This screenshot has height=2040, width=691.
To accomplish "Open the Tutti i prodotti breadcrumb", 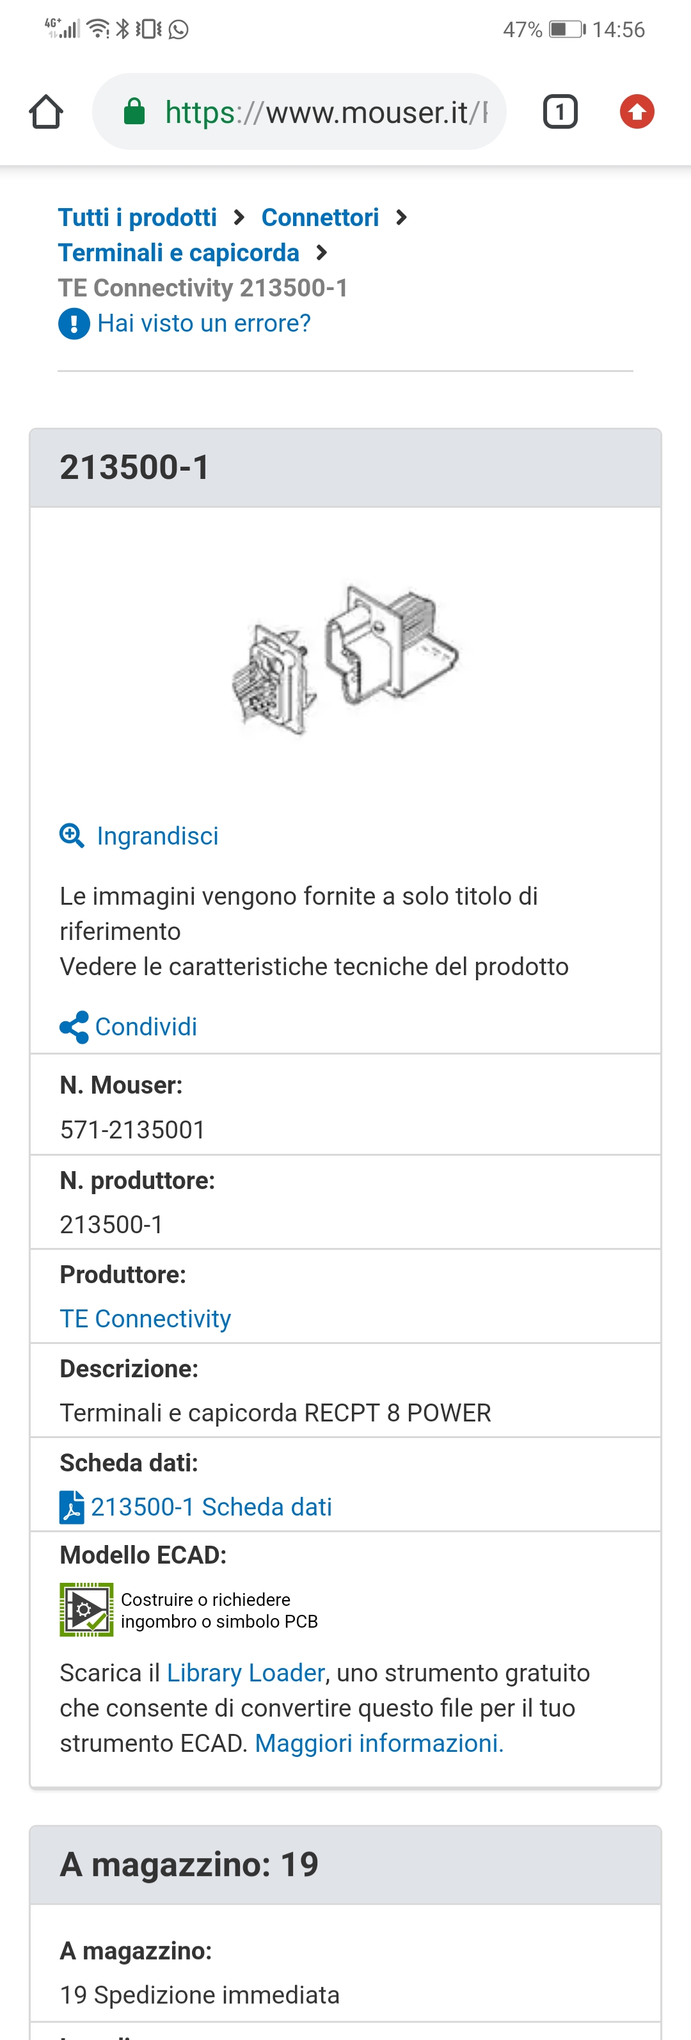I will (x=138, y=217).
